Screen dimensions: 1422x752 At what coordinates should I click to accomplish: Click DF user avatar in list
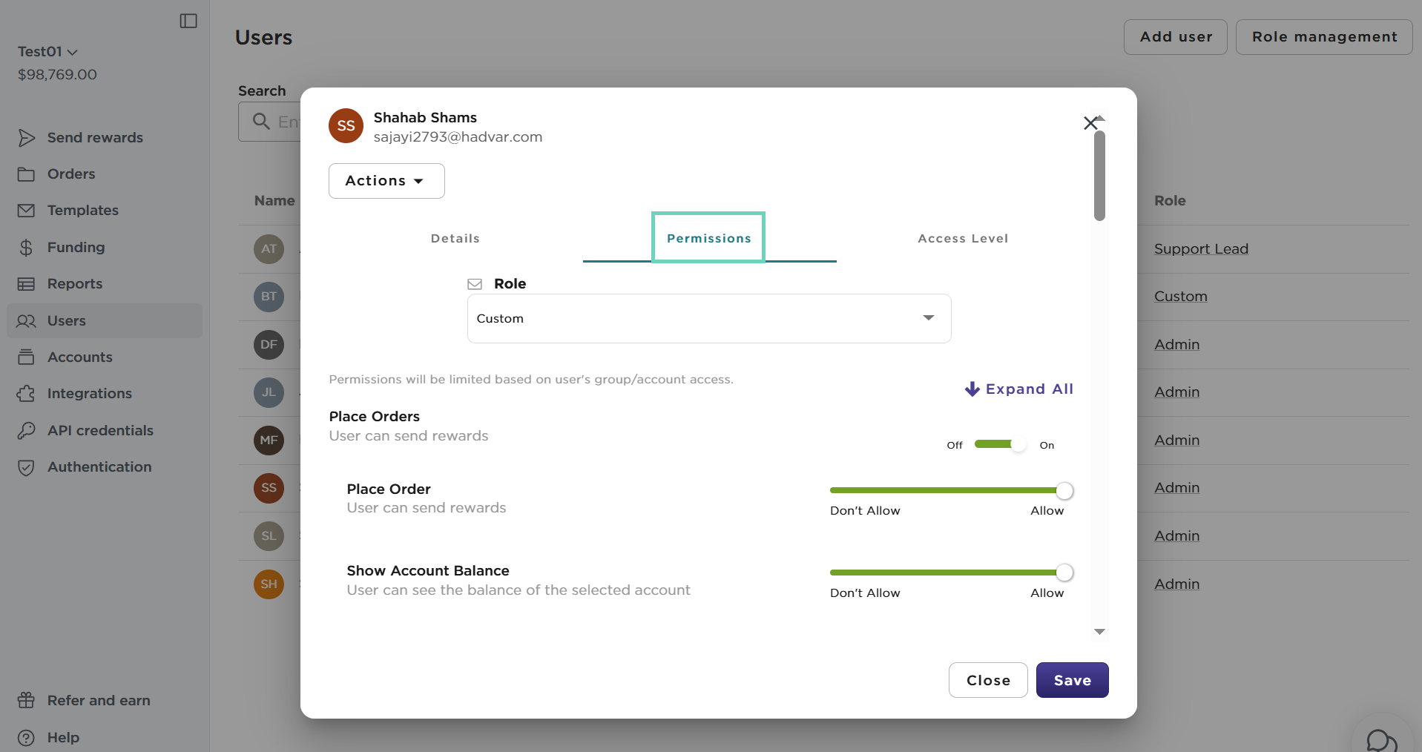[x=269, y=344]
